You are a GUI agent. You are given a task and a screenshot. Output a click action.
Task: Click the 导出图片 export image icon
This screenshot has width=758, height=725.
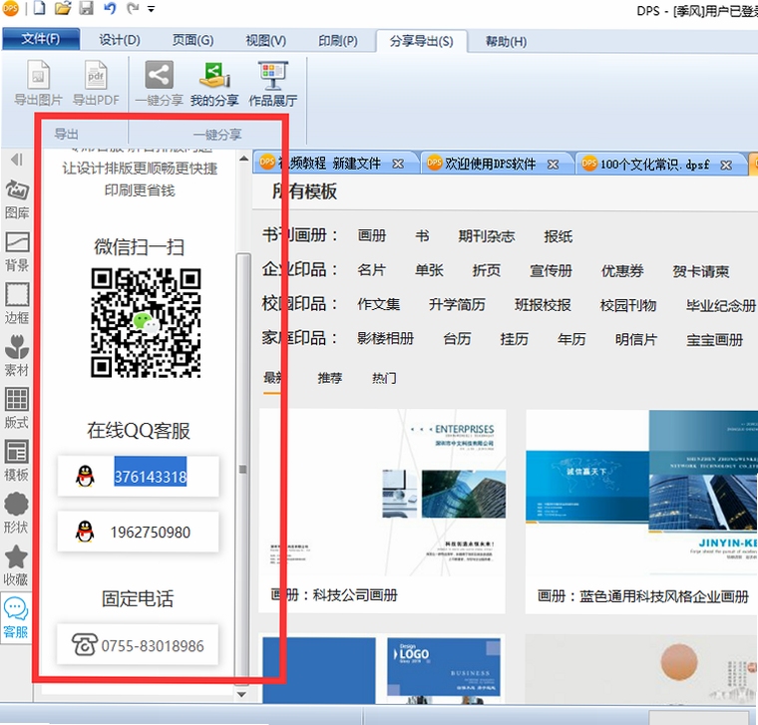click(38, 83)
